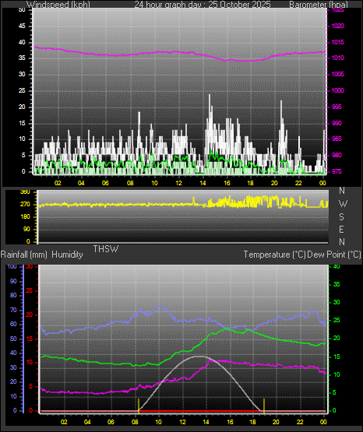This screenshot has width=363, height=432.
Task: Click the 70 value on humidity axis
Action: coord(13,310)
